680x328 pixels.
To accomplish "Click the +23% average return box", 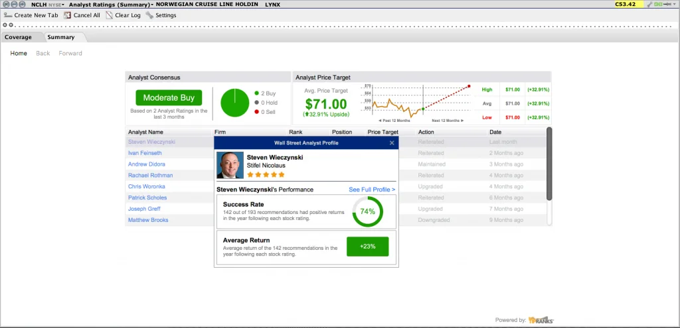I will (368, 246).
